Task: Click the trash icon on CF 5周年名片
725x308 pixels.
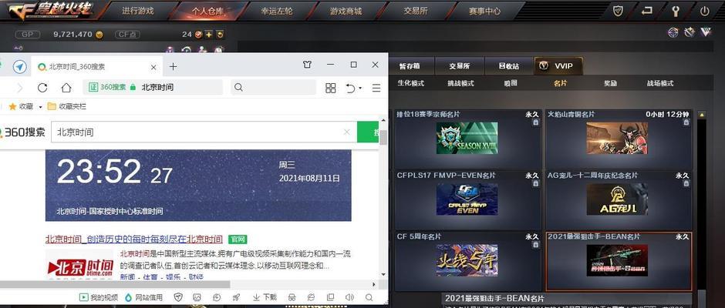Action: coord(535,244)
